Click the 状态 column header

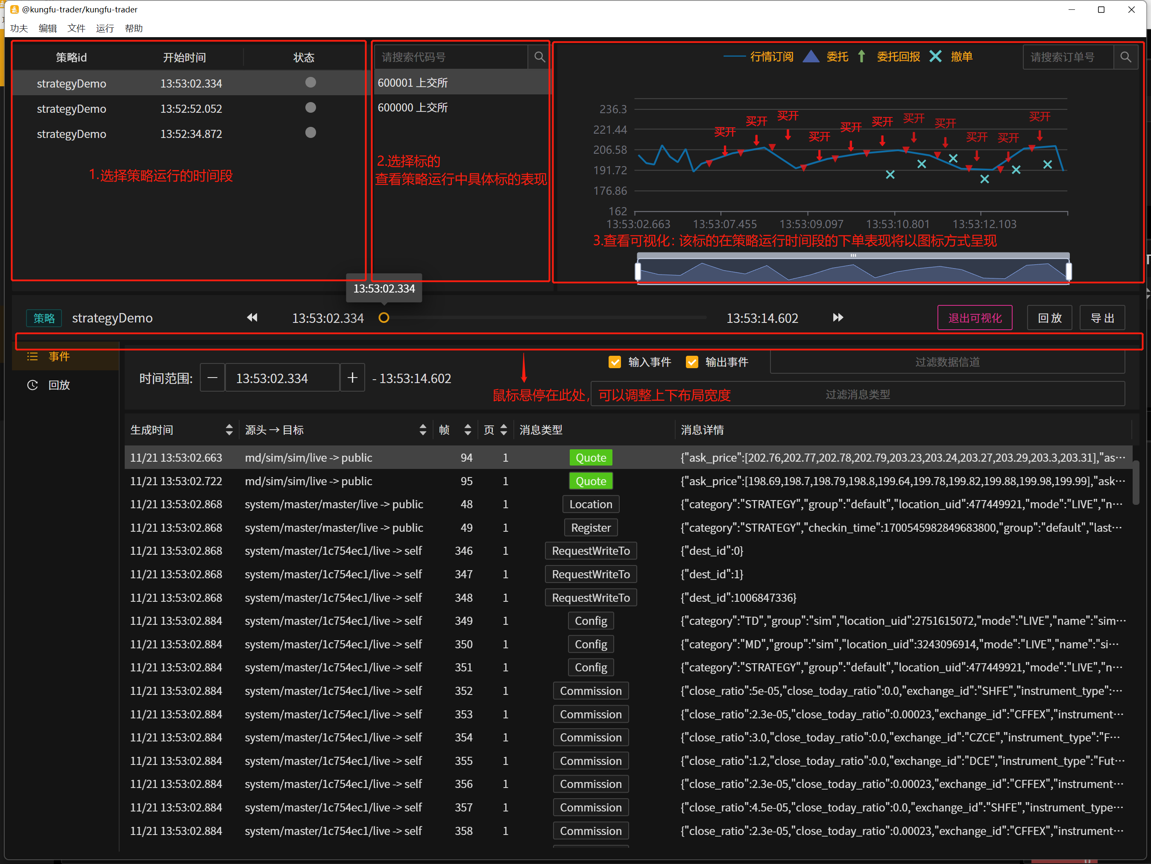pyautogui.click(x=304, y=57)
